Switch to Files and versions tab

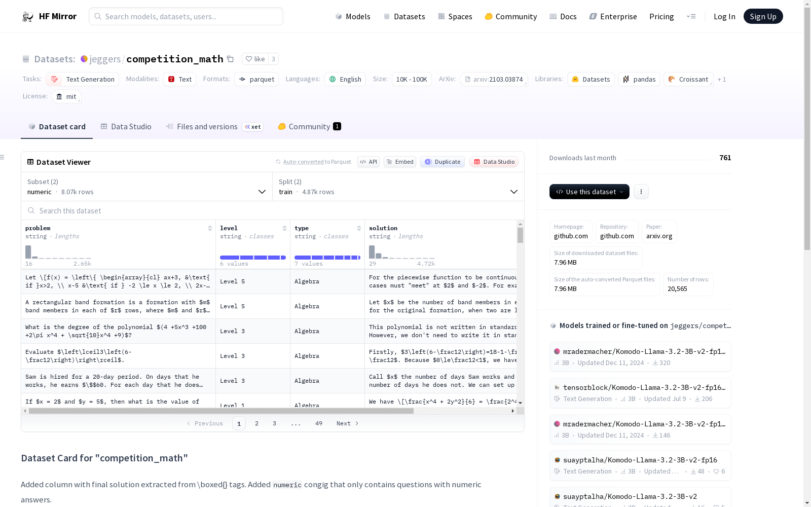[x=214, y=127]
